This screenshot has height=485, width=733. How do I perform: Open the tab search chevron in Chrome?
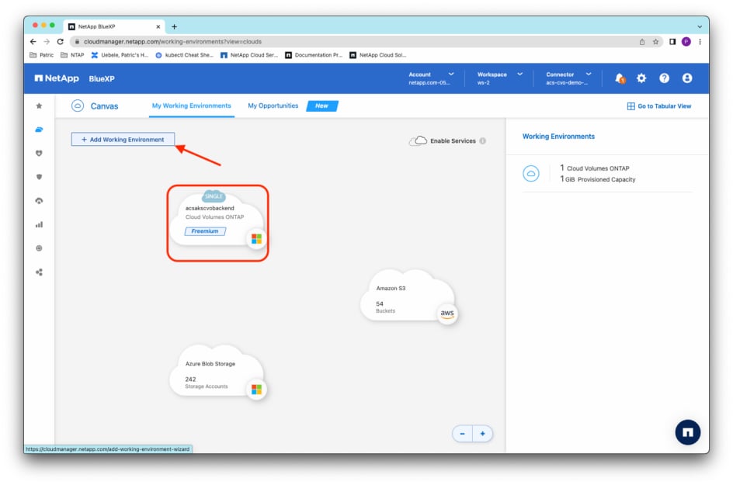click(700, 26)
